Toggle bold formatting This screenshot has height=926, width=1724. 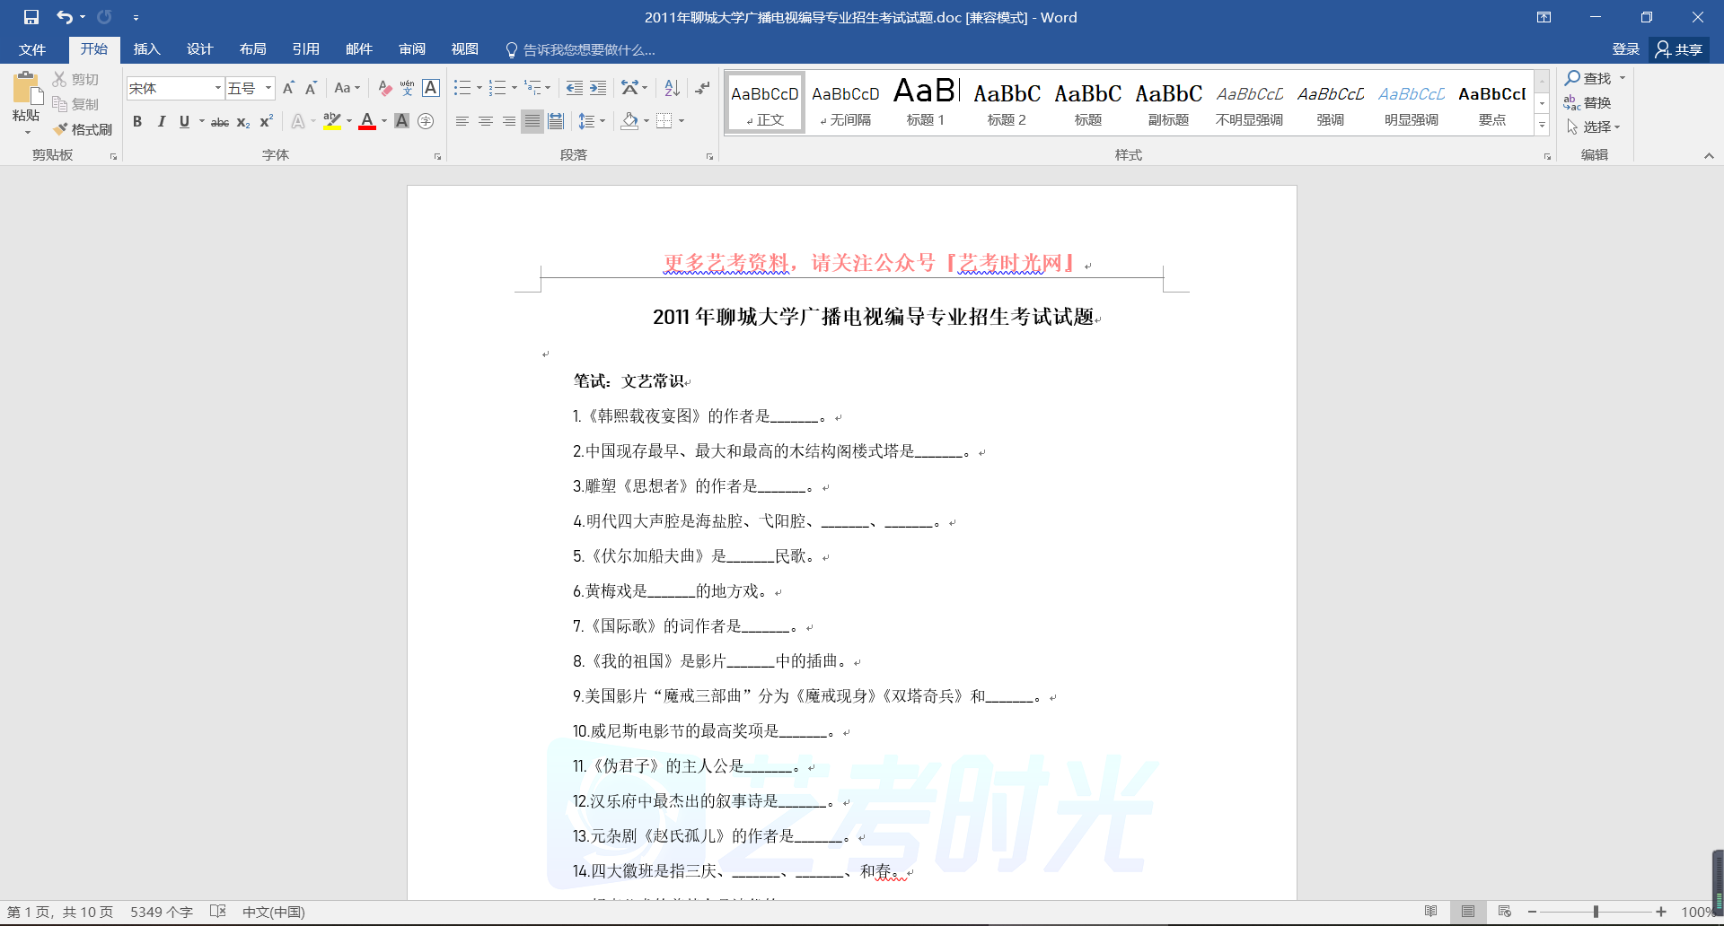pyautogui.click(x=137, y=121)
